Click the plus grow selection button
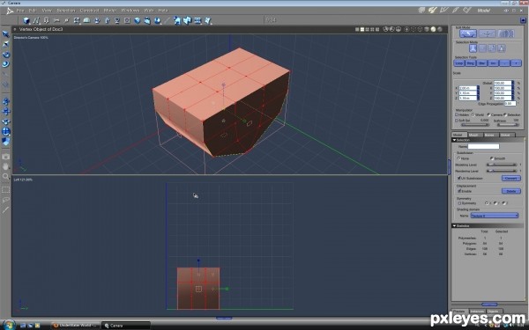The image size is (529, 330). pyautogui.click(x=516, y=63)
